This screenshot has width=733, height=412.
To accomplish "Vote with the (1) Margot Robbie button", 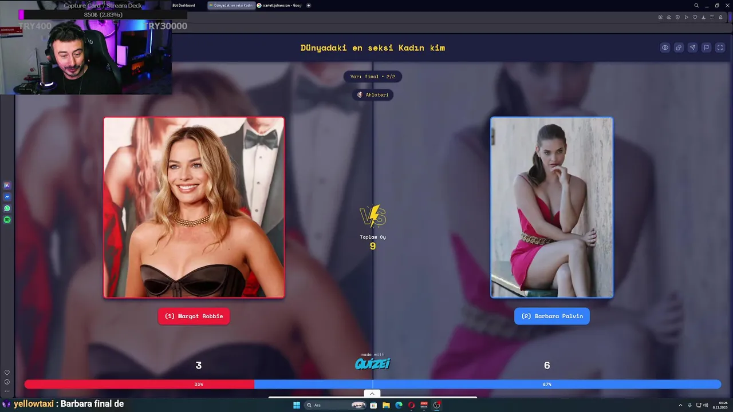I will tap(194, 316).
